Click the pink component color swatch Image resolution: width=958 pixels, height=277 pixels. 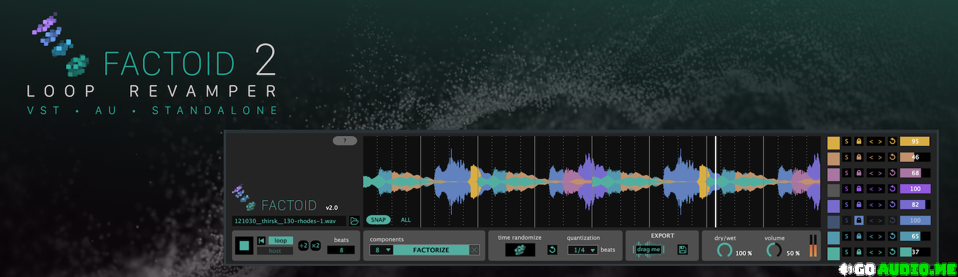pos(833,174)
